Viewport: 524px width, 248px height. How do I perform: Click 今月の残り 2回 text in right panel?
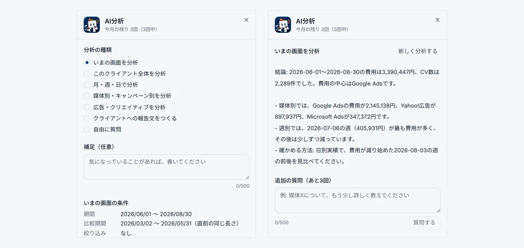coord(322,29)
